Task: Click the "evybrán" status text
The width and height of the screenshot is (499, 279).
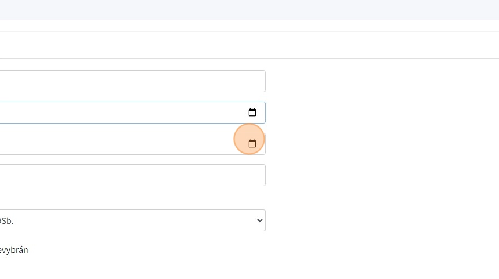Action: coord(14,250)
